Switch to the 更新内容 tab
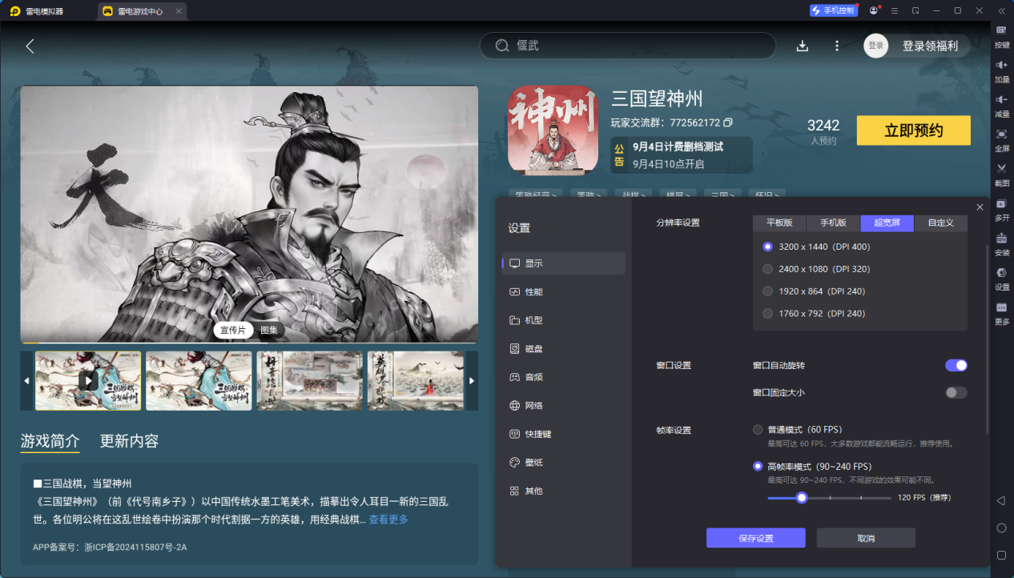This screenshot has width=1014, height=578. (129, 441)
